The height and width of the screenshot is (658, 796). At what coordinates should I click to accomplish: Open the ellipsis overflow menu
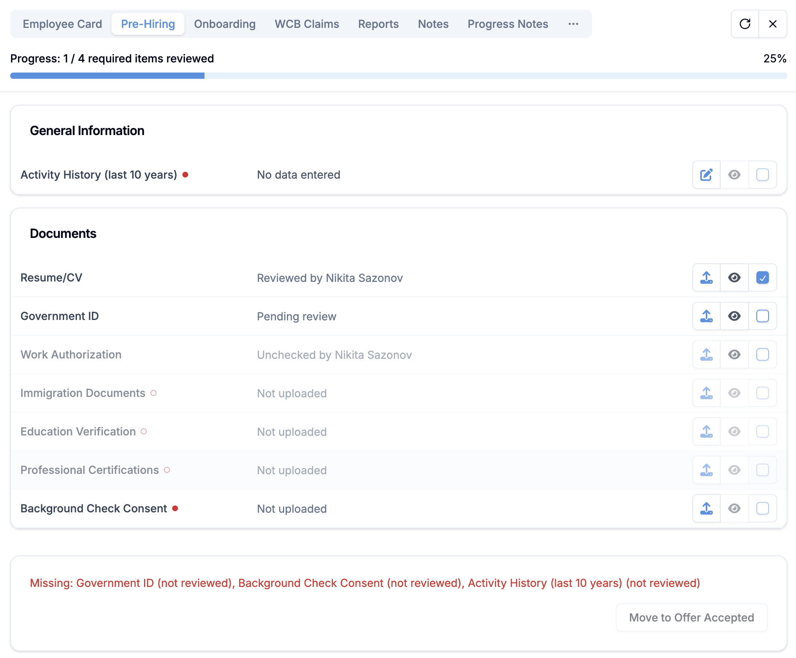[573, 24]
